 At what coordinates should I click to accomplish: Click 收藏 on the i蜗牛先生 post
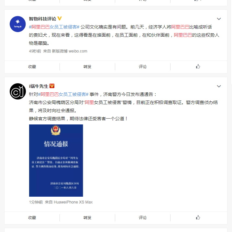pos(32,218)
